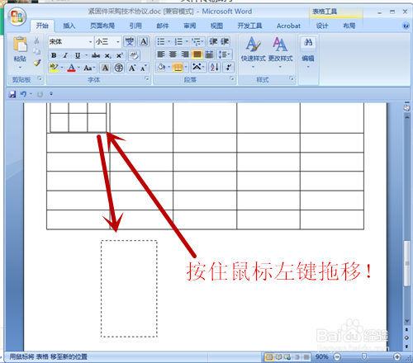Expand font color dropdown arrow

[x=78, y=68]
